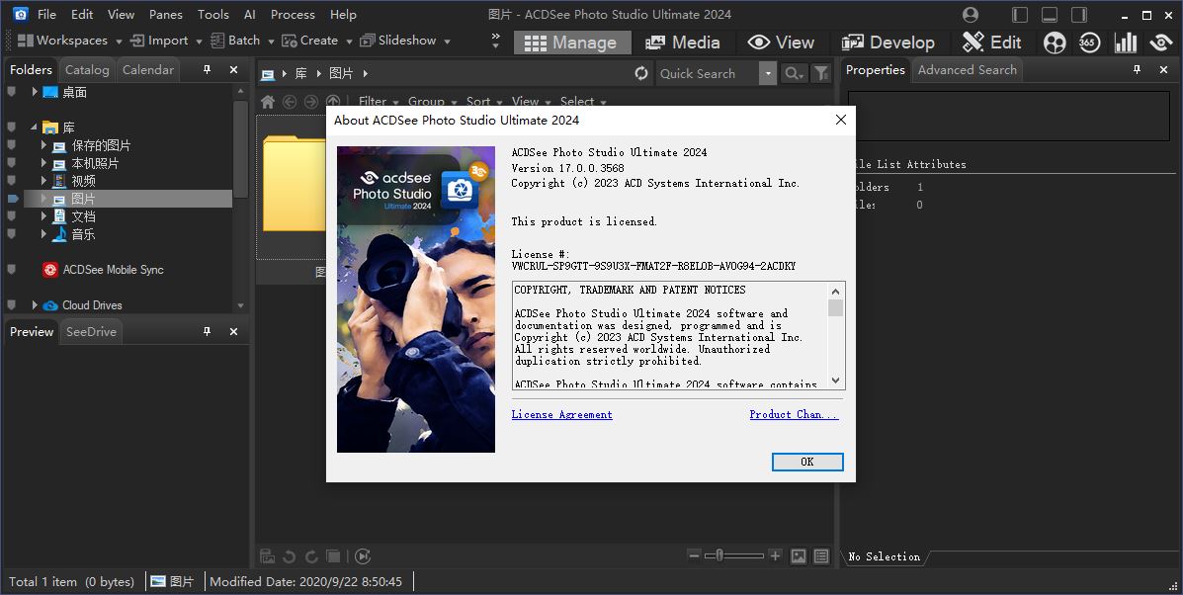Screen dimensions: 1183x595
Task: Close the About ACDSee dialog
Action: pos(841,120)
